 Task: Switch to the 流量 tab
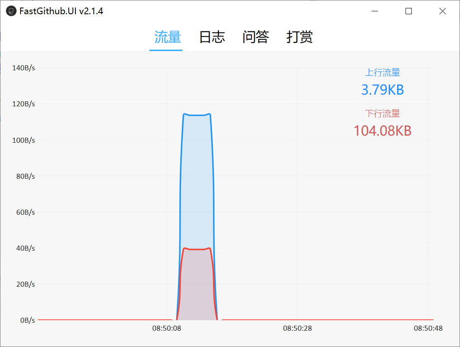pos(168,37)
